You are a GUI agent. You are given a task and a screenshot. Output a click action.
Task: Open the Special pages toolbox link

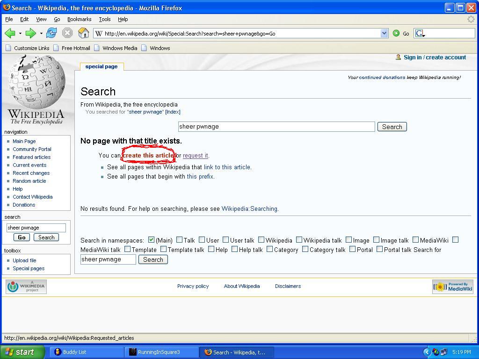coord(29,268)
